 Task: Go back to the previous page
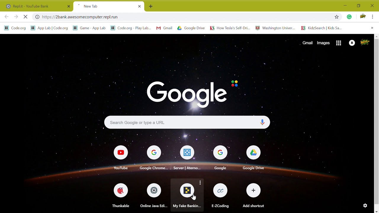7,17
